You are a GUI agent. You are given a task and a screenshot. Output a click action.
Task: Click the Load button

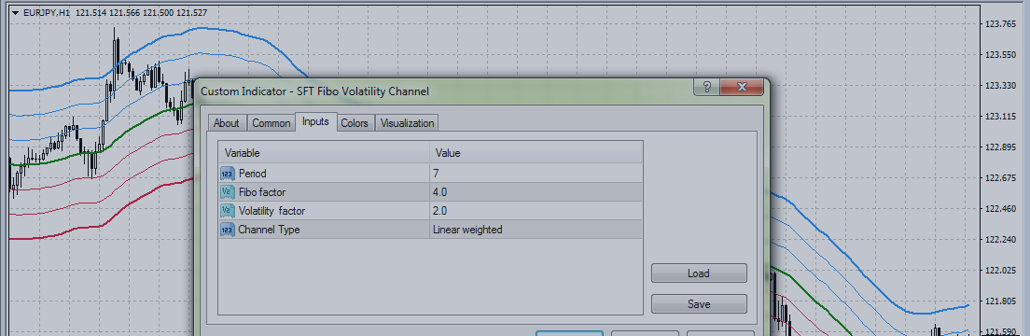[x=699, y=273]
